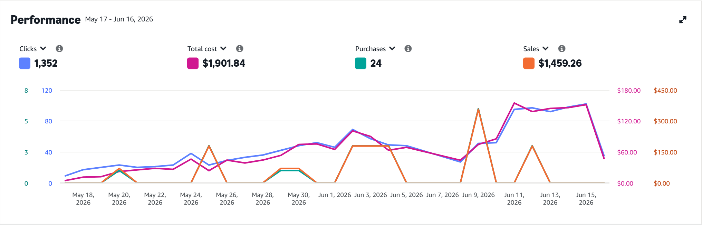
Task: Click the $300.00 sales axis label
Action: pos(665,121)
